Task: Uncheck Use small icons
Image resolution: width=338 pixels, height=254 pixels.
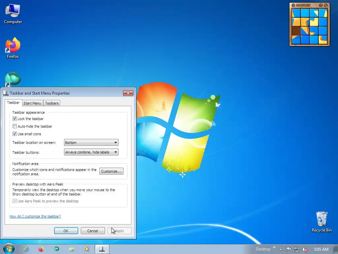Action: [x=15, y=134]
